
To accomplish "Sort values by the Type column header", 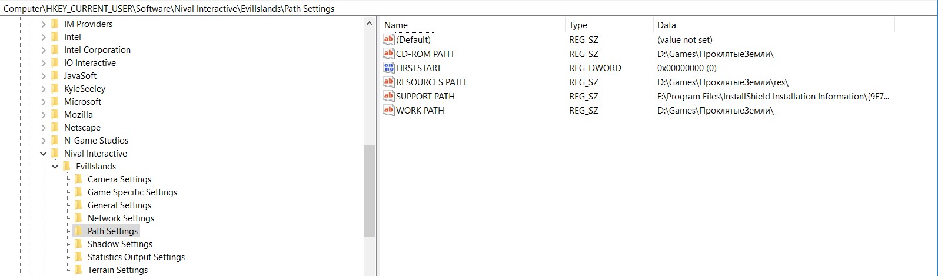I will click(x=578, y=25).
